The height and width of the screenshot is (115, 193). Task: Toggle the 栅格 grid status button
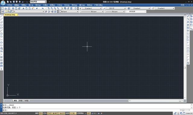click(41, 113)
